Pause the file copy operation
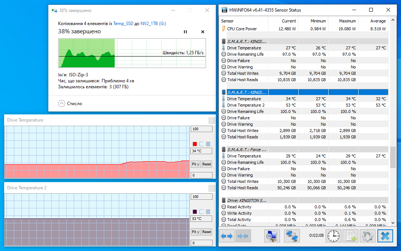 (x=185, y=32)
